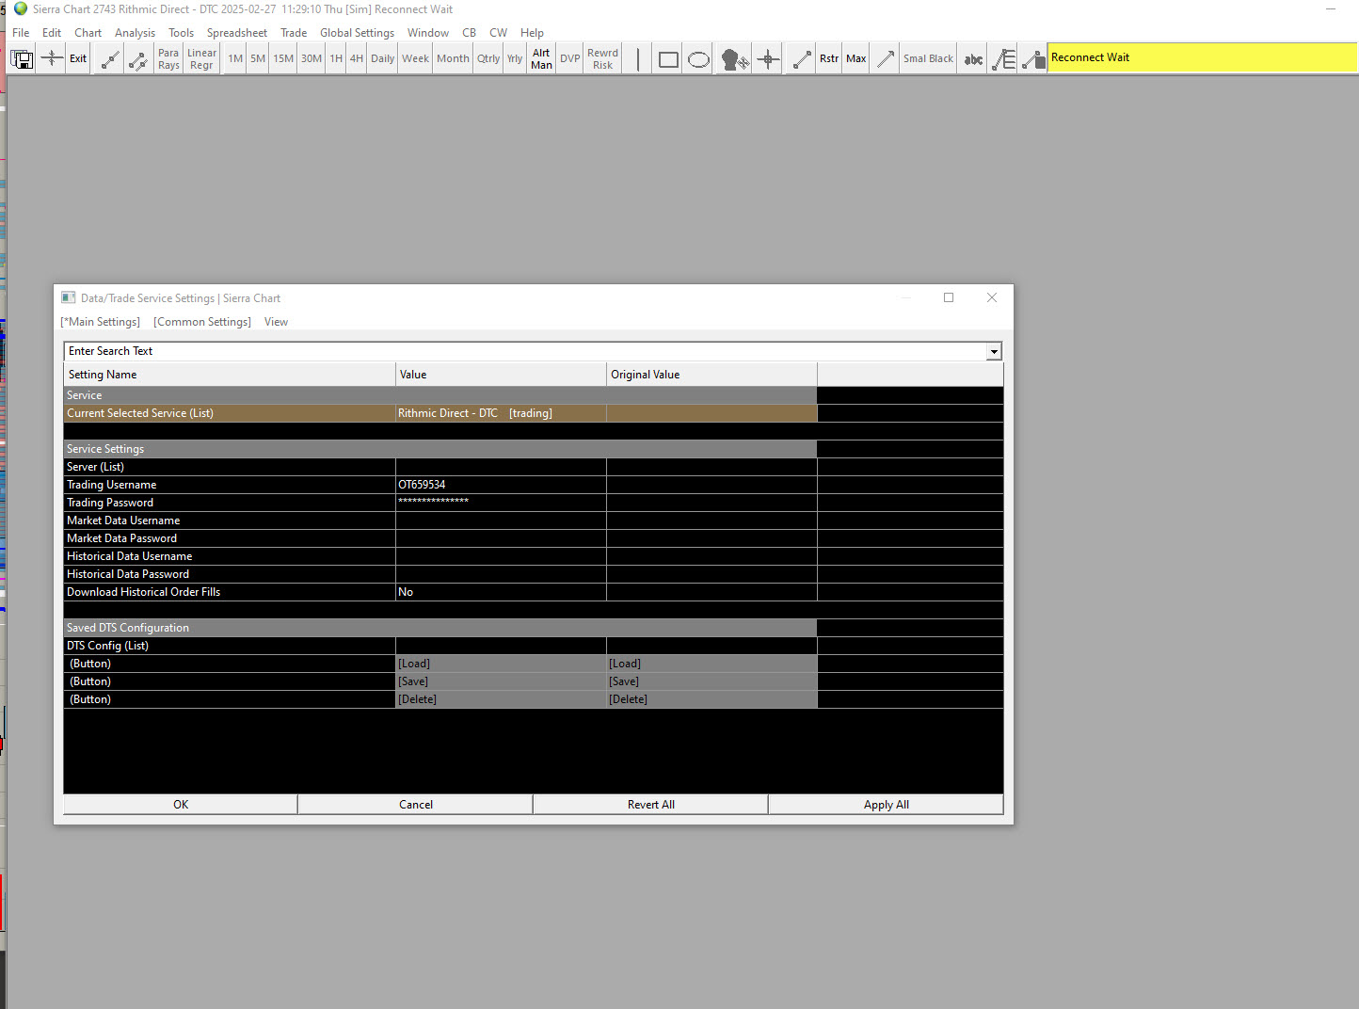Click the crosshair marker icon beside the head icon
This screenshot has width=1359, height=1009.
pos(768,58)
